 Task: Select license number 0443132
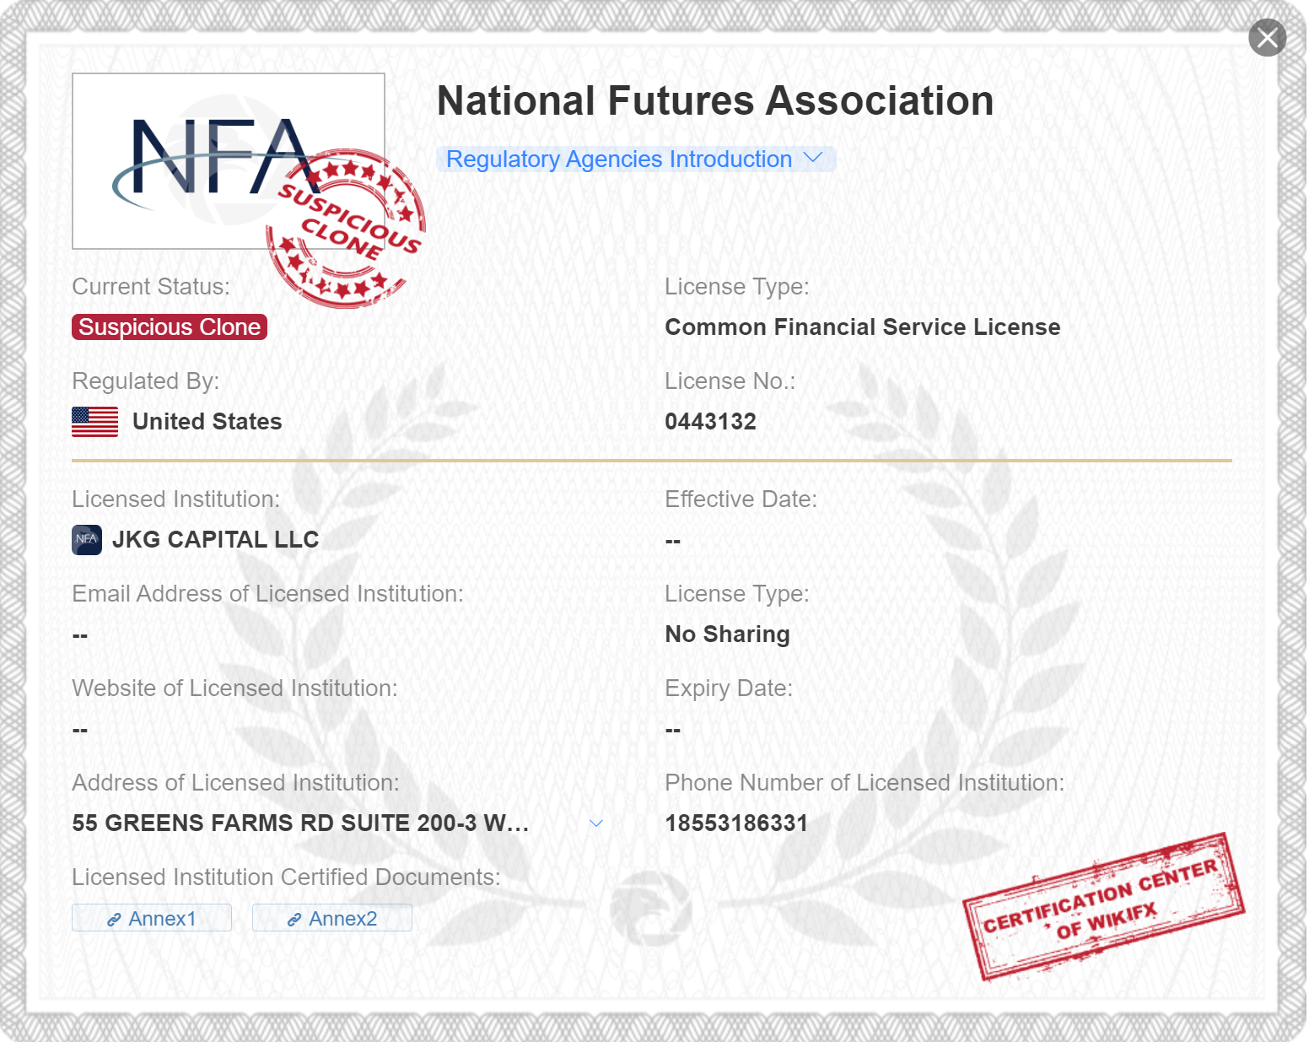(710, 422)
